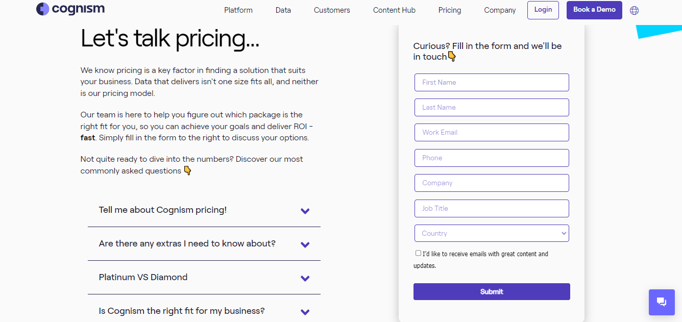Open the Country dropdown
The height and width of the screenshot is (322, 682).
491,233
